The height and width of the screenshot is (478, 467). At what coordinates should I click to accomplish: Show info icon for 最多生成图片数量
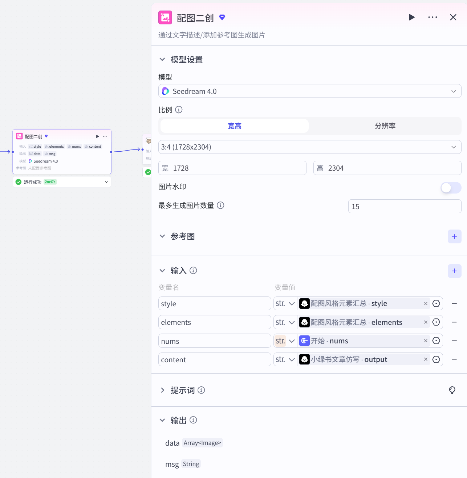pyautogui.click(x=220, y=205)
